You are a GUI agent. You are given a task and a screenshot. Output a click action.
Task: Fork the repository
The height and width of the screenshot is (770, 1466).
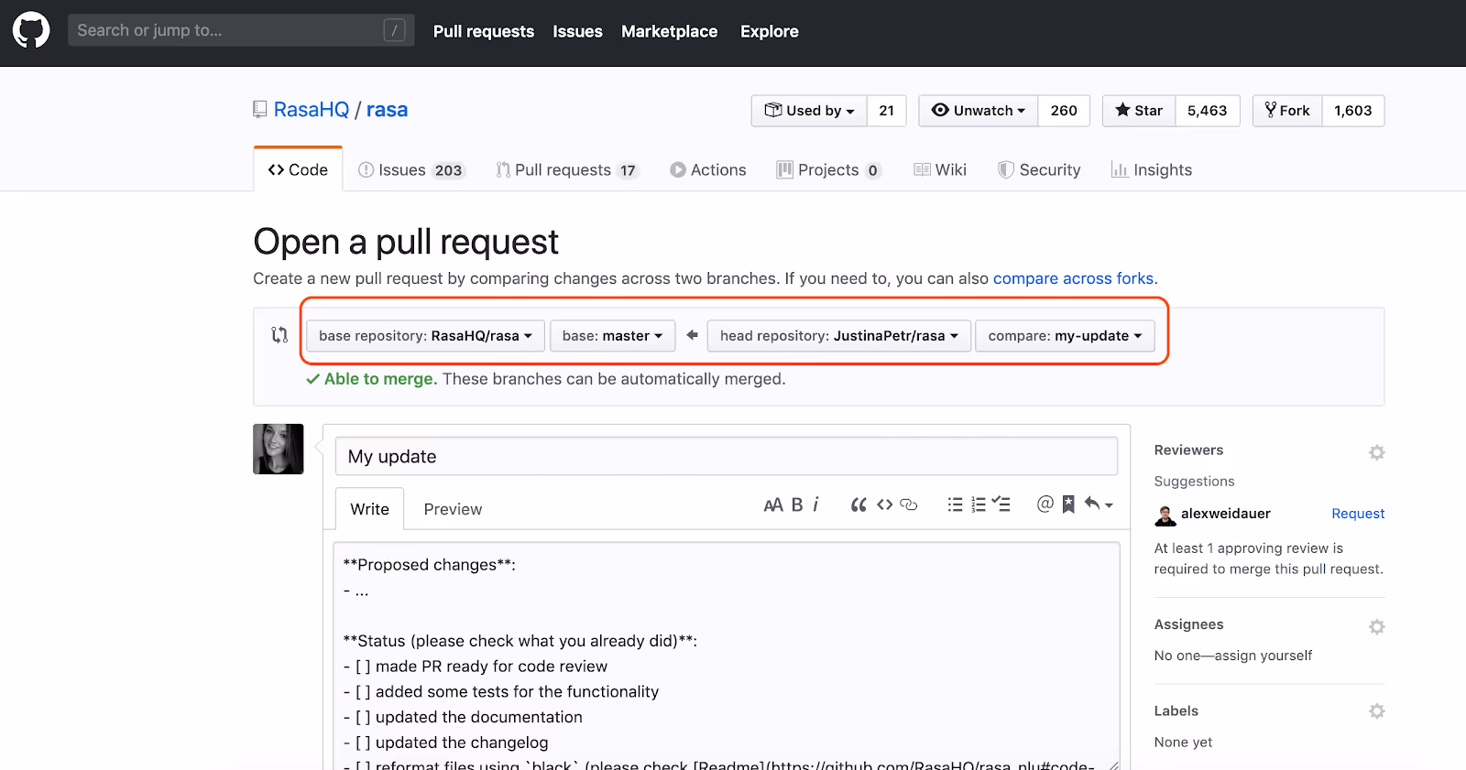coord(1287,111)
